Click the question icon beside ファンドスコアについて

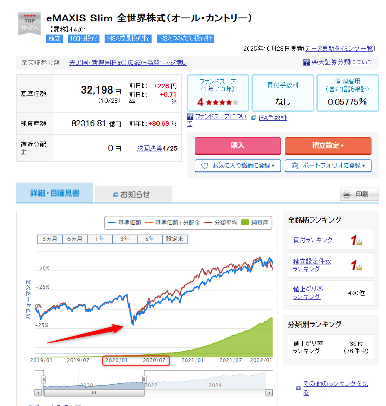click(x=190, y=116)
